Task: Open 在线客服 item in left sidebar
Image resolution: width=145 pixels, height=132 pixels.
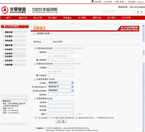Action: [14, 65]
